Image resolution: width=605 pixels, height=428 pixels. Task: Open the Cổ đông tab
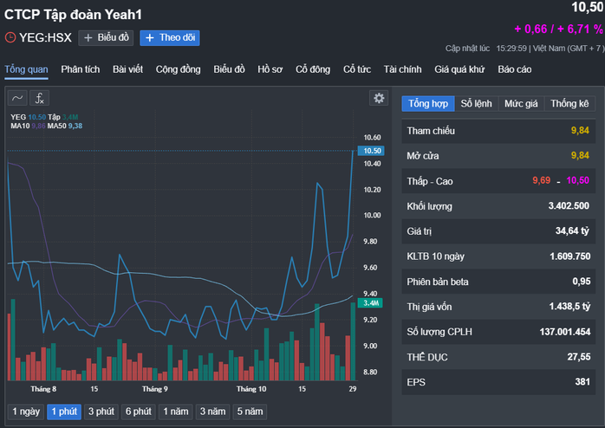[x=313, y=69]
